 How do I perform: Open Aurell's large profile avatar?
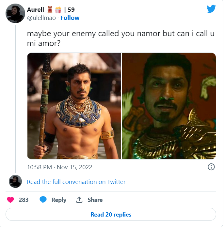click(15, 13)
